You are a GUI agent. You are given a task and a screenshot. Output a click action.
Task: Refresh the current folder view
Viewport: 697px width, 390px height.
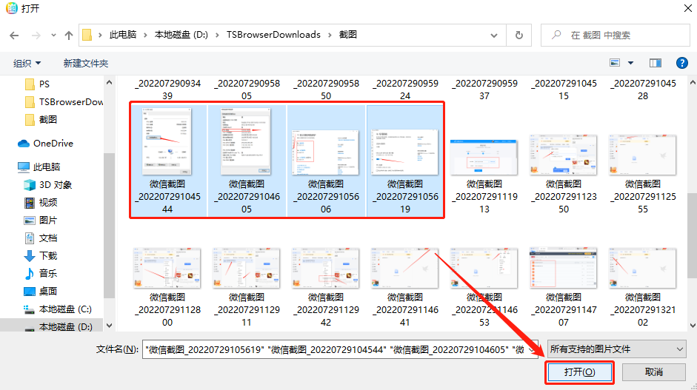click(x=518, y=35)
